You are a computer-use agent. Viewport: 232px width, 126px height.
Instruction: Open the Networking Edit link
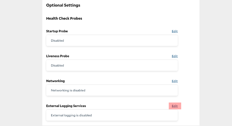tap(175, 81)
